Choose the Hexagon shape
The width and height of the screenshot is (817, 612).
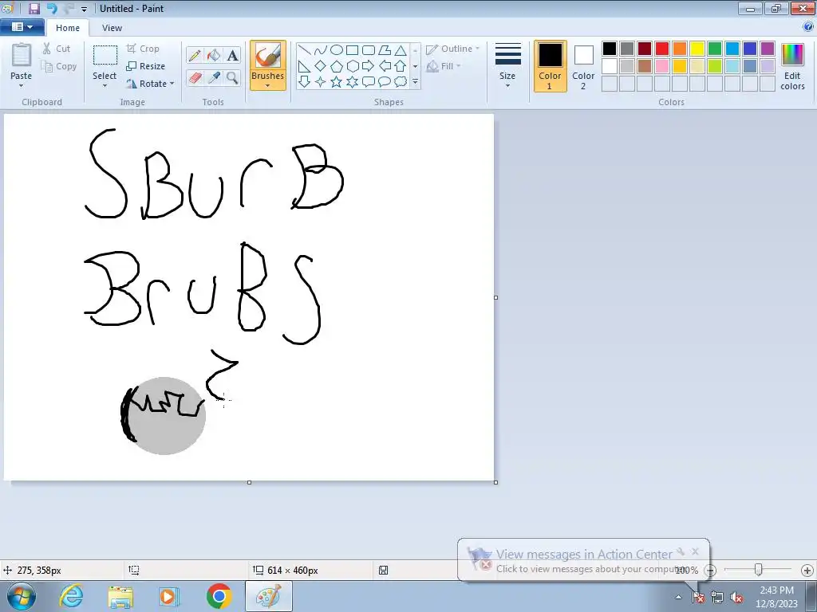tap(352, 66)
